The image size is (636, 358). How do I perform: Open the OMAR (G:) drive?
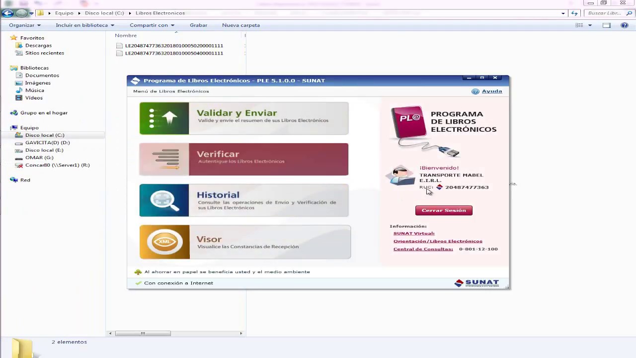click(39, 157)
